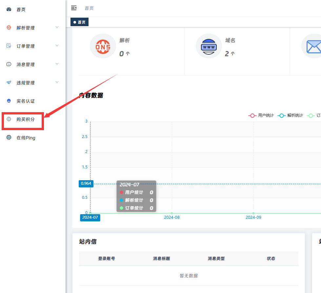Click the 在线Ping globe icon

(x=9, y=138)
